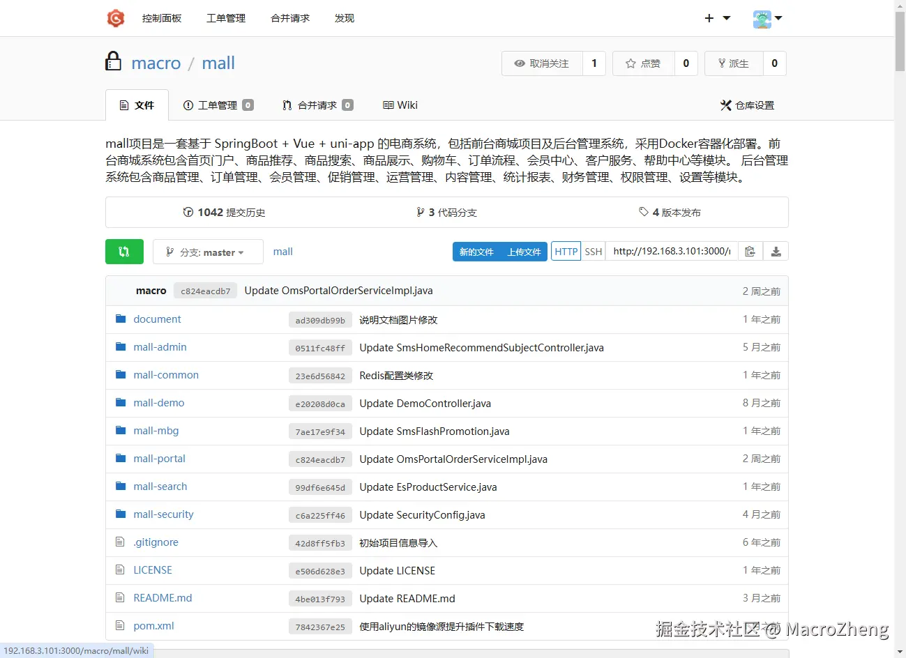Open commit 7ae17e9f34
The width and height of the screenshot is (906, 658).
click(x=320, y=431)
